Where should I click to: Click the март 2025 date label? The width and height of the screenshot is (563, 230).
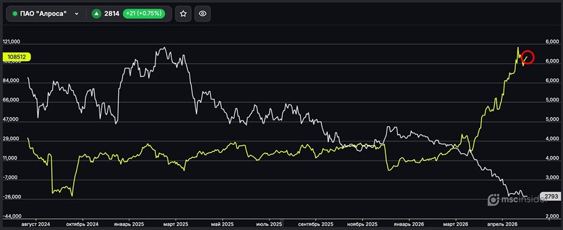[x=175, y=224]
